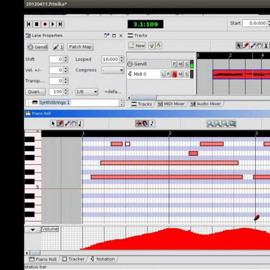
Task: Click the move-up arrow icon beside New
Action: pyautogui.click(x=152, y=45)
